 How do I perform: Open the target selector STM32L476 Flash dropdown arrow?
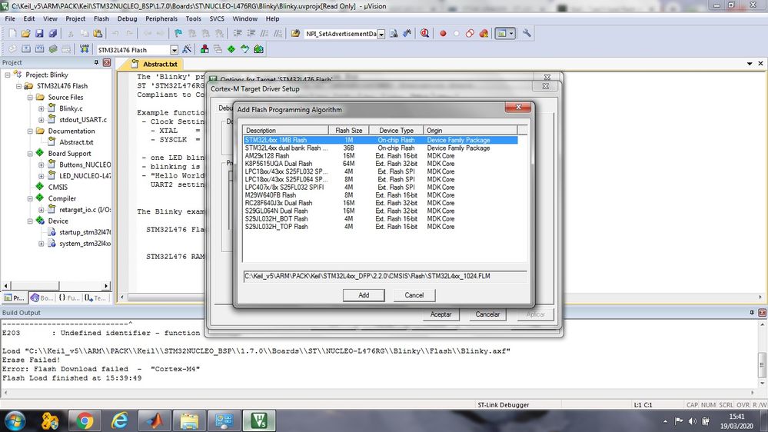point(174,50)
